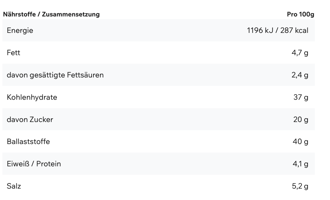This screenshot has height=200, width=330.
Task: Click the word Protein in the table
Action: [49, 164]
